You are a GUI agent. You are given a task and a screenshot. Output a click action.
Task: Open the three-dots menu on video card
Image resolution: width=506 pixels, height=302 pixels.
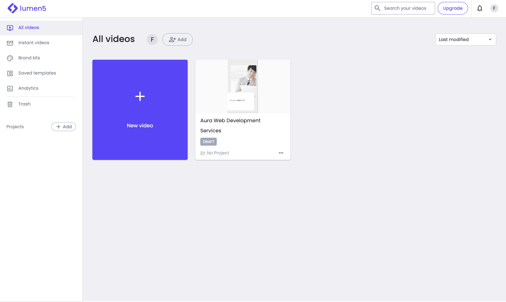tap(281, 153)
